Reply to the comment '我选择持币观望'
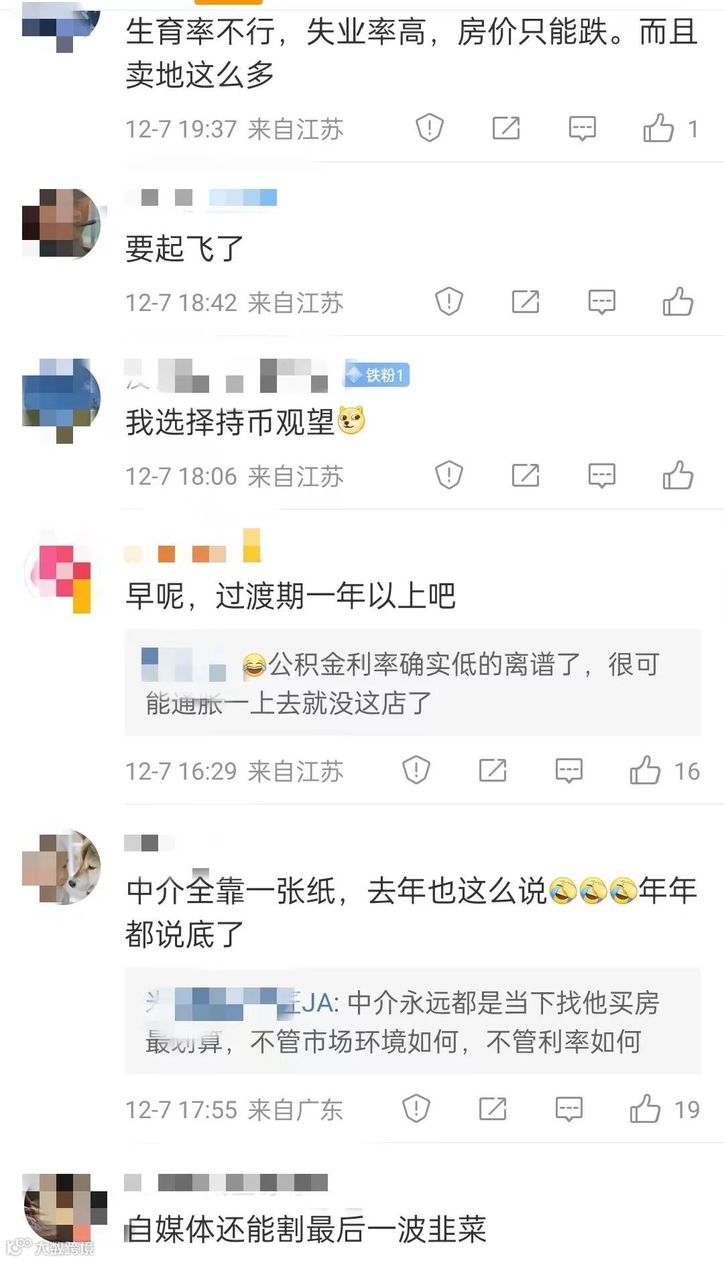The width and height of the screenshot is (724, 1261). [601, 476]
